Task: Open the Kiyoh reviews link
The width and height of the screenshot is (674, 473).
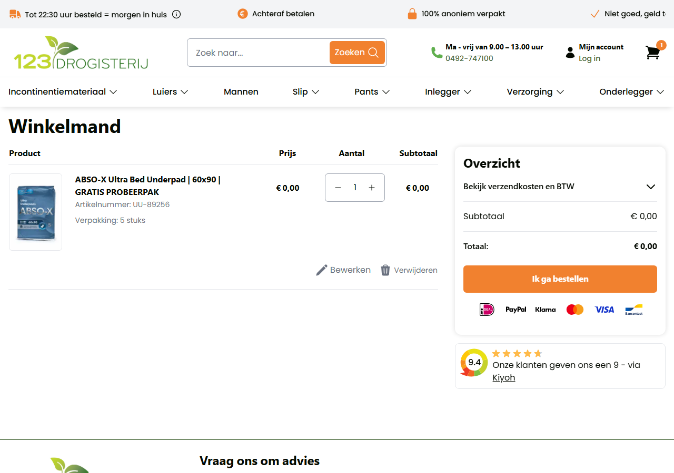Action: [504, 377]
